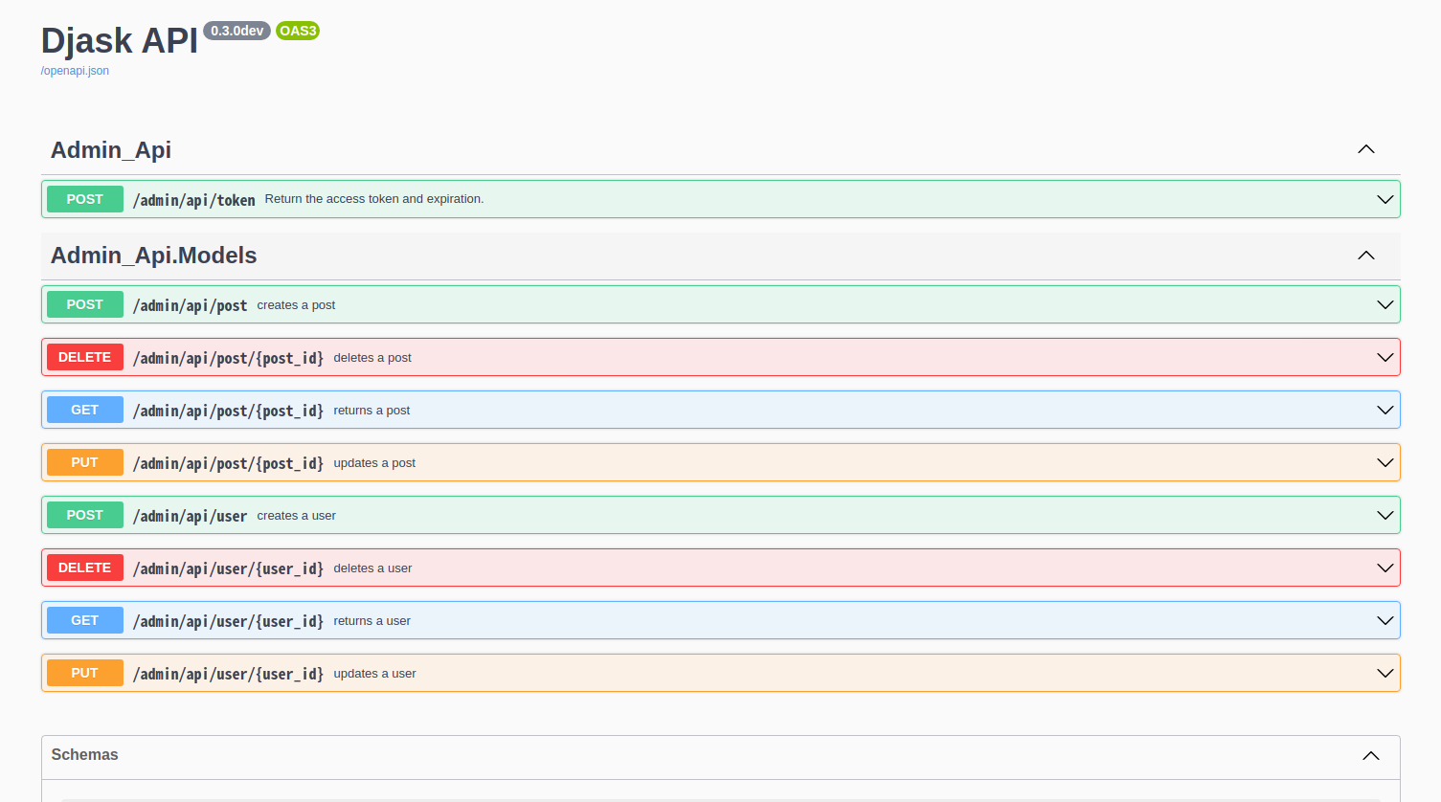Click the 'creates a post' description

297,305
